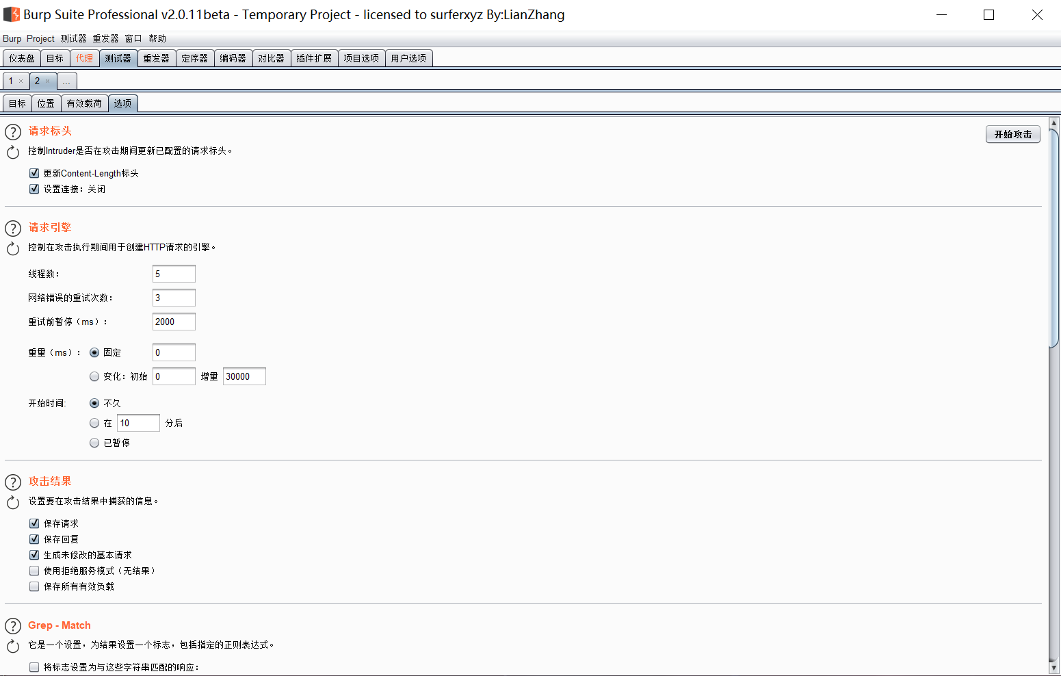
Task: Click scrollbar down arrow
Action: [1053, 667]
